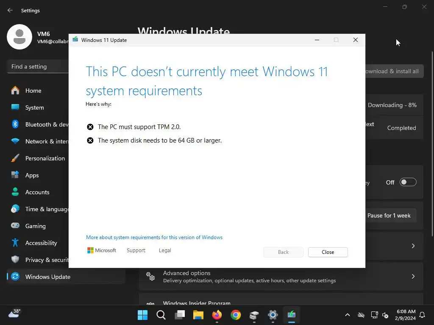Open Network & internet settings
Screen dimensions: 434x325
38,141
